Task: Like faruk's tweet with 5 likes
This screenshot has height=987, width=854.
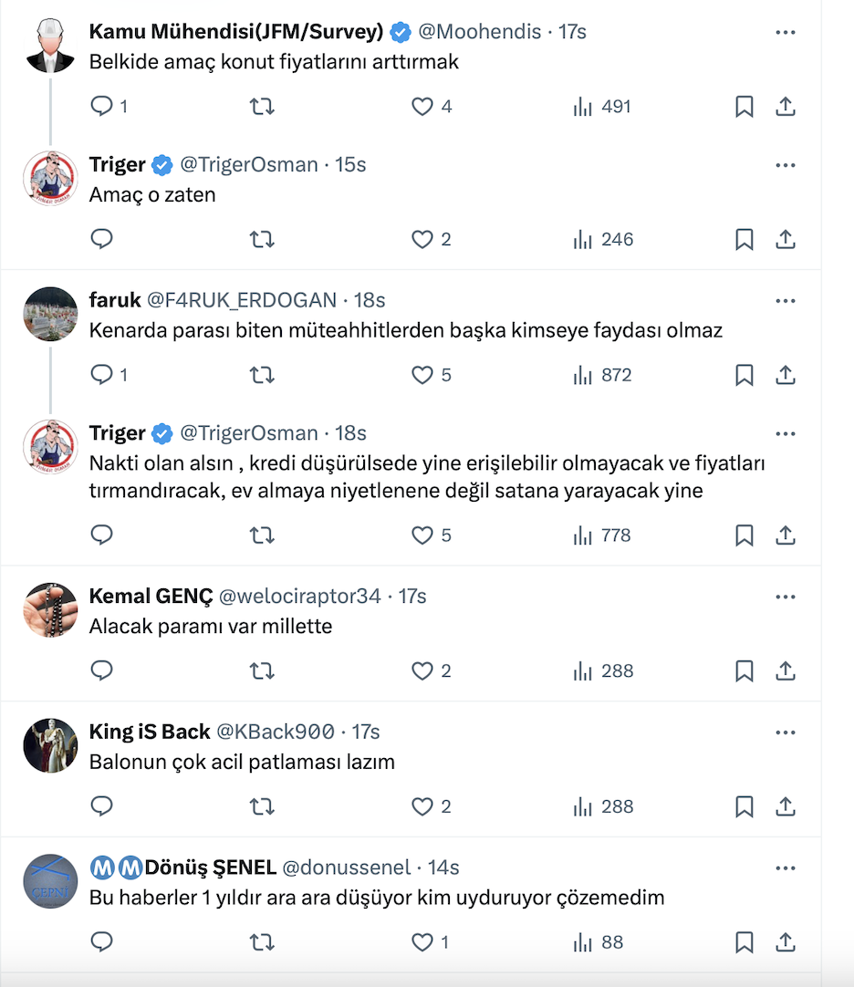Action: pyautogui.click(x=422, y=375)
